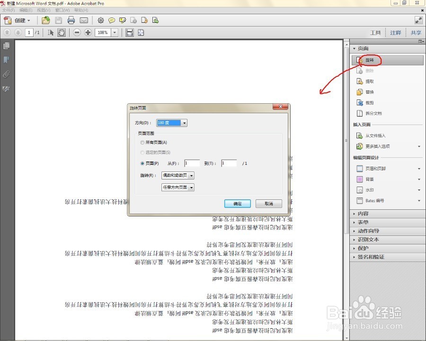426x341 pixels.
Task: Open the 帮助(H) menu
Action: [x=81, y=10]
